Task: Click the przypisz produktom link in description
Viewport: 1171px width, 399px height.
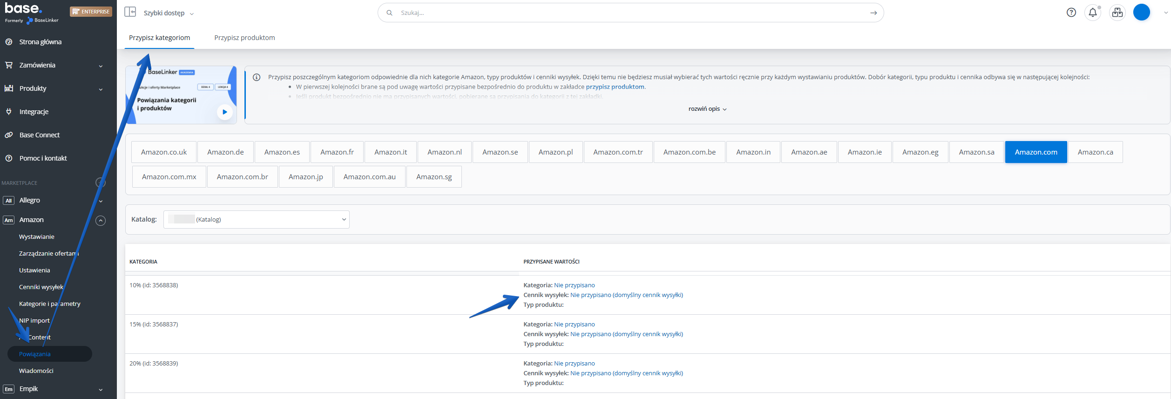Action: (615, 87)
